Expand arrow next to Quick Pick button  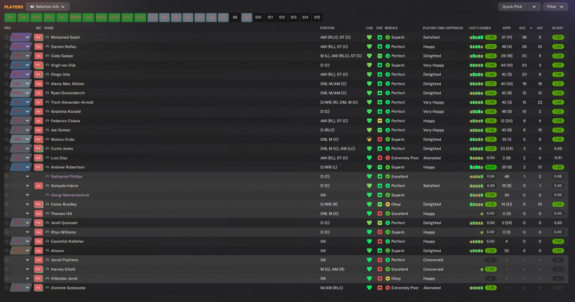[534, 7]
